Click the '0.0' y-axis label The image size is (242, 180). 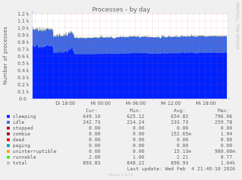point(22,99)
